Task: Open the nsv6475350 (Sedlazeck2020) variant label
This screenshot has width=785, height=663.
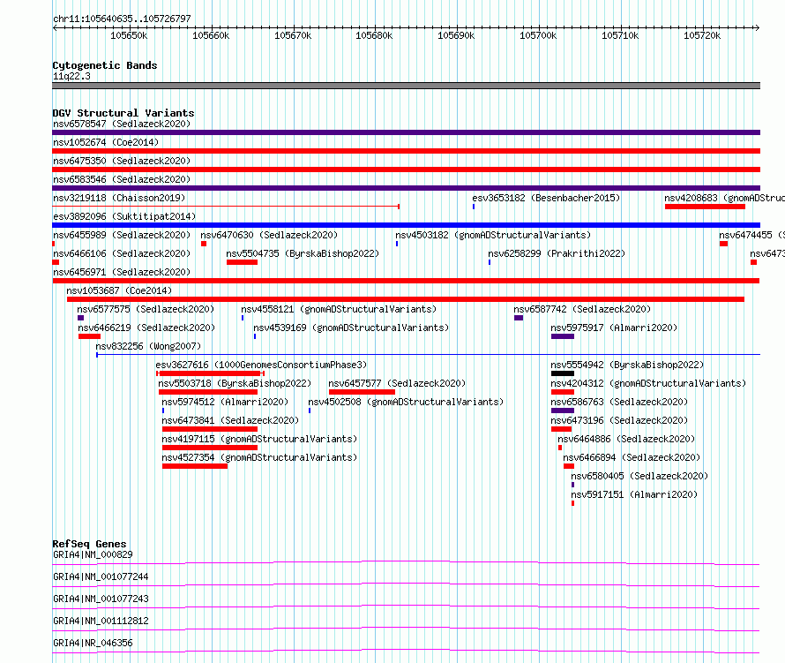Action: click(122, 161)
